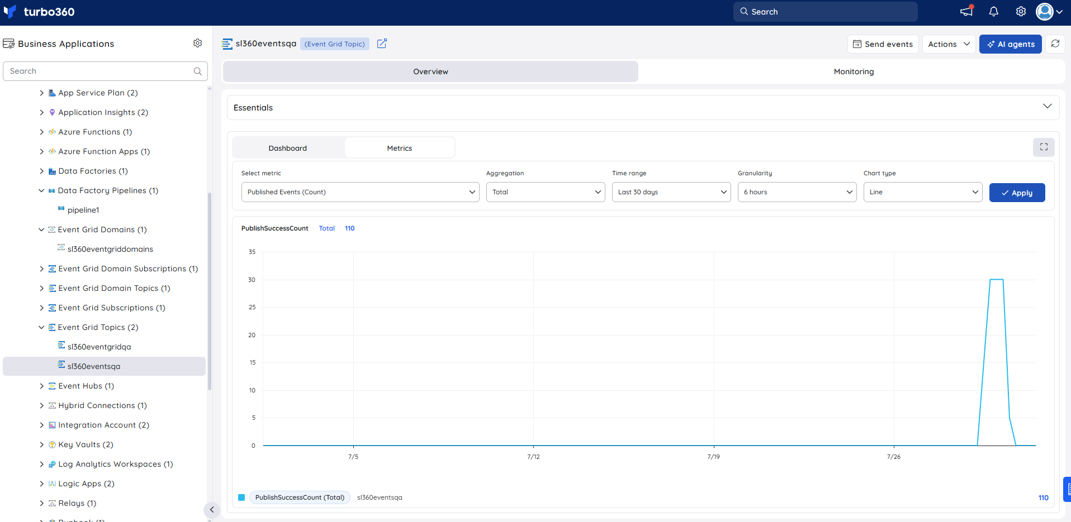Collapse the Event Grid Domains node

tap(41, 230)
